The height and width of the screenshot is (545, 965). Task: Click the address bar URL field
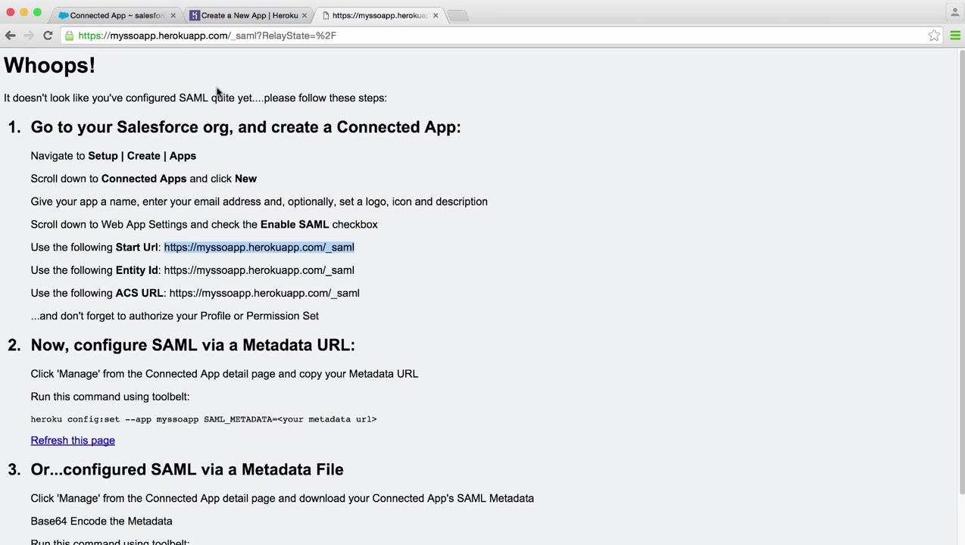pos(500,36)
